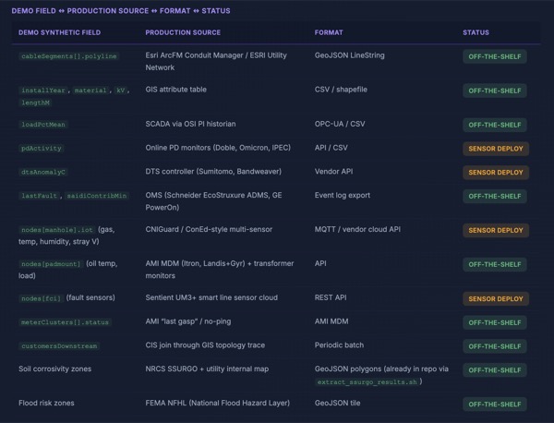Click the 'GeoJSON tile' format cell

pyautogui.click(x=337, y=403)
